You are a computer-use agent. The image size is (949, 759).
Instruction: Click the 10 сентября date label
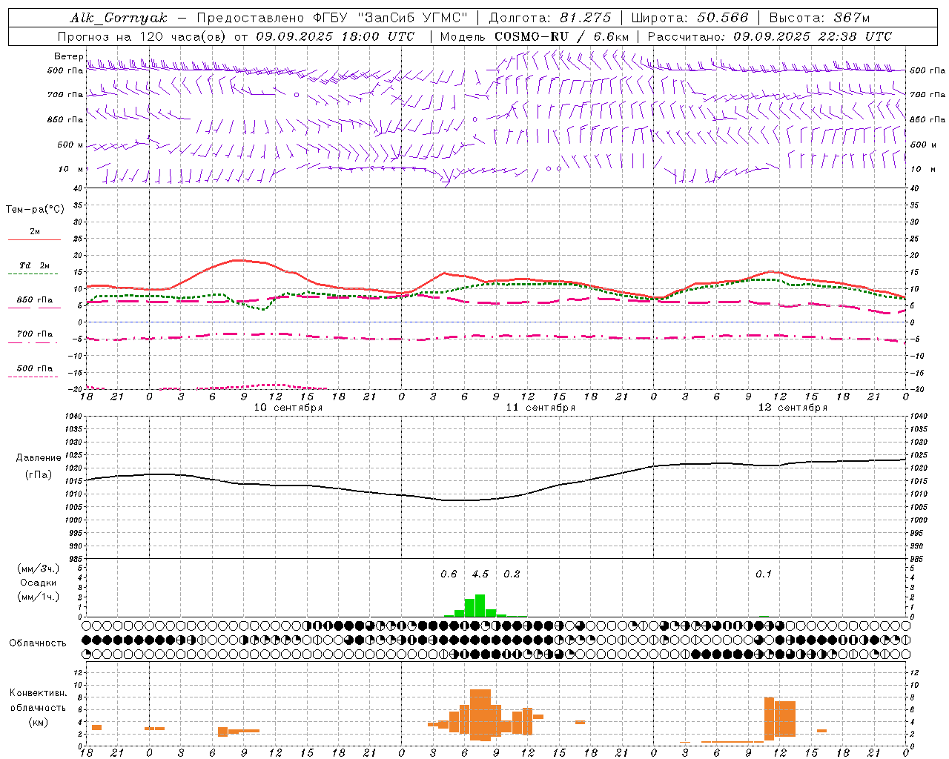pos(288,408)
